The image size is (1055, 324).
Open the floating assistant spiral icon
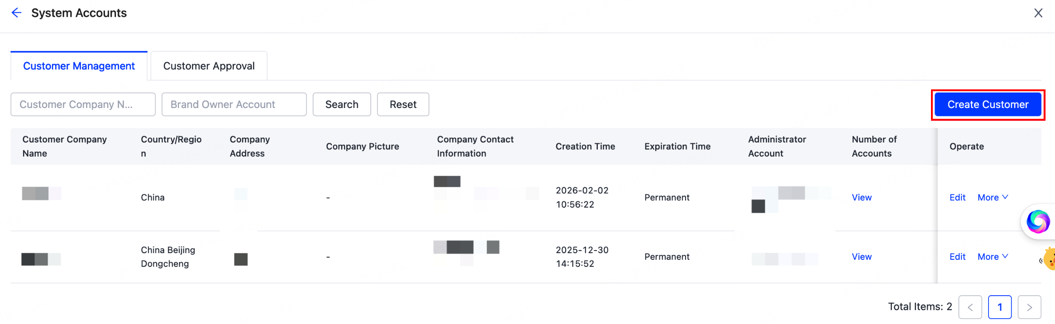[x=1039, y=221]
